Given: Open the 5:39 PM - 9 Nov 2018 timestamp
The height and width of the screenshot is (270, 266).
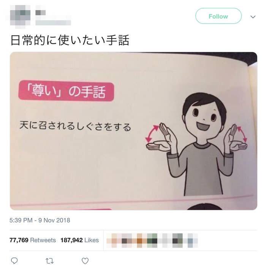Looking at the screenshot, I should (x=40, y=220).
